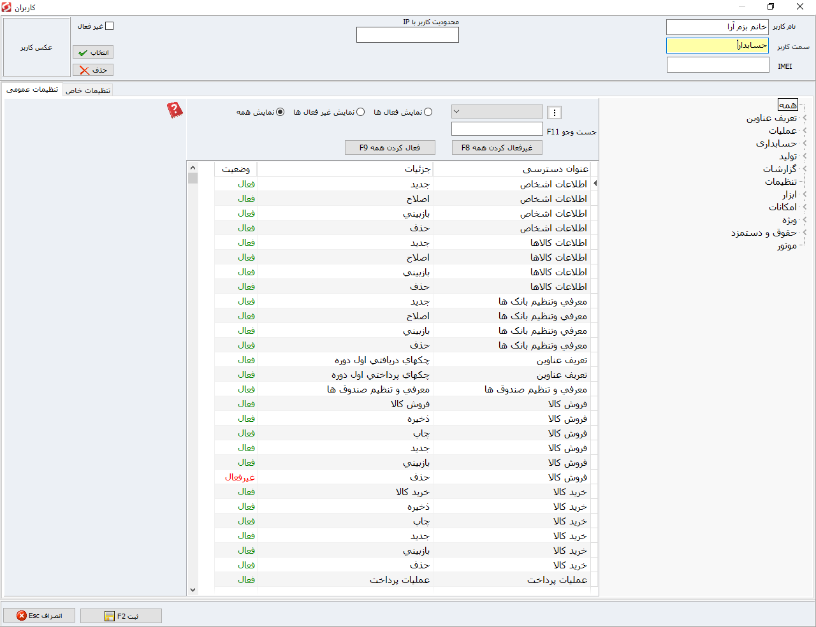Expand the حسابداری tree node
This screenshot has height=627, width=816.
click(x=805, y=143)
